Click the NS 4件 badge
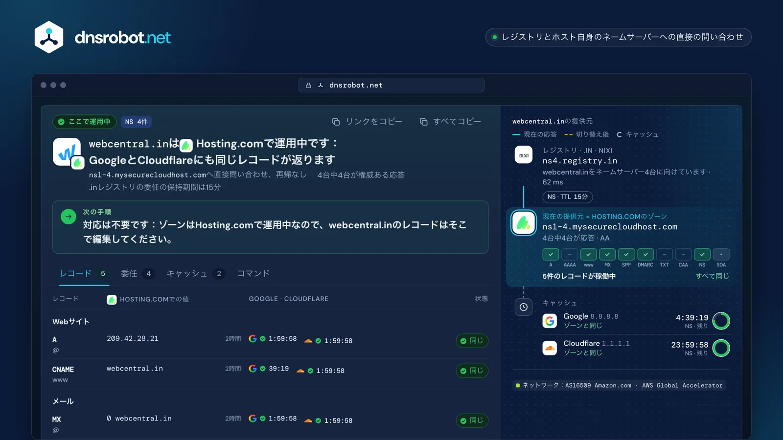The height and width of the screenshot is (440, 783). point(136,122)
